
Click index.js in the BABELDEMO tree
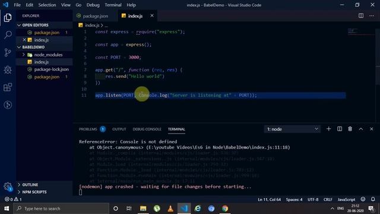(x=45, y=62)
